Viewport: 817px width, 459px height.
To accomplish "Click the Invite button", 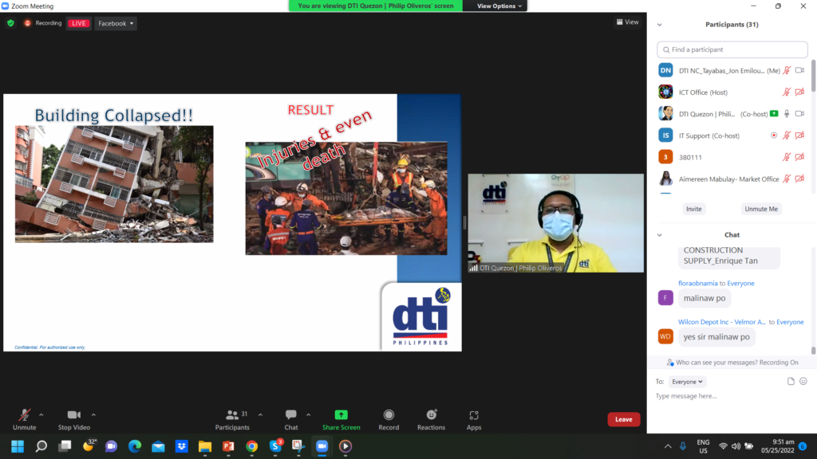I will click(694, 208).
